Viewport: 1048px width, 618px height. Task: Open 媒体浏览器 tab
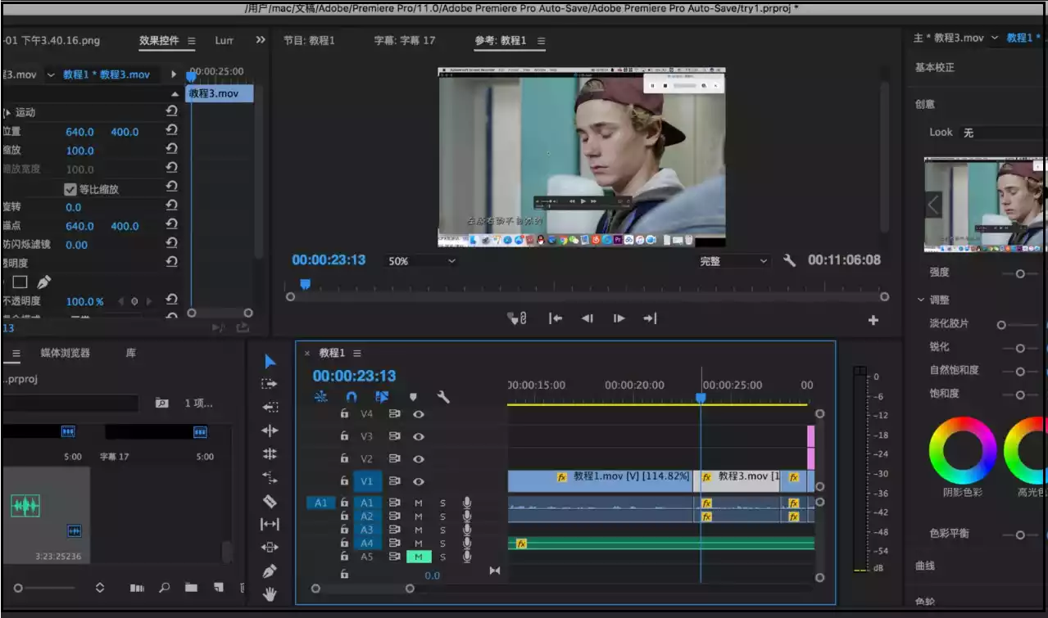point(66,353)
